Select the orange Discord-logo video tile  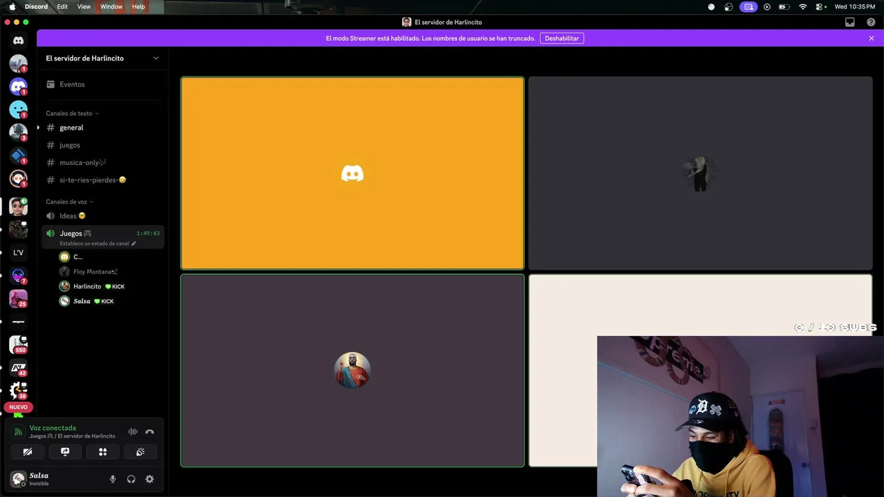pyautogui.click(x=352, y=173)
